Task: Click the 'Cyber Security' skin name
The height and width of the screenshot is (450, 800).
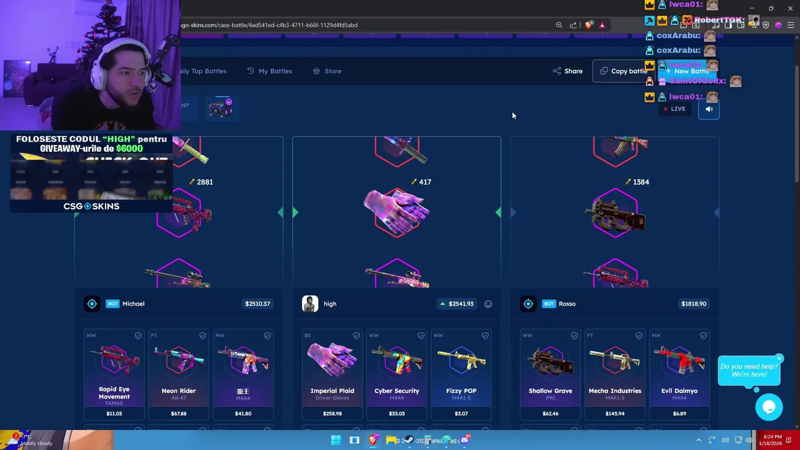Action: 397,391
